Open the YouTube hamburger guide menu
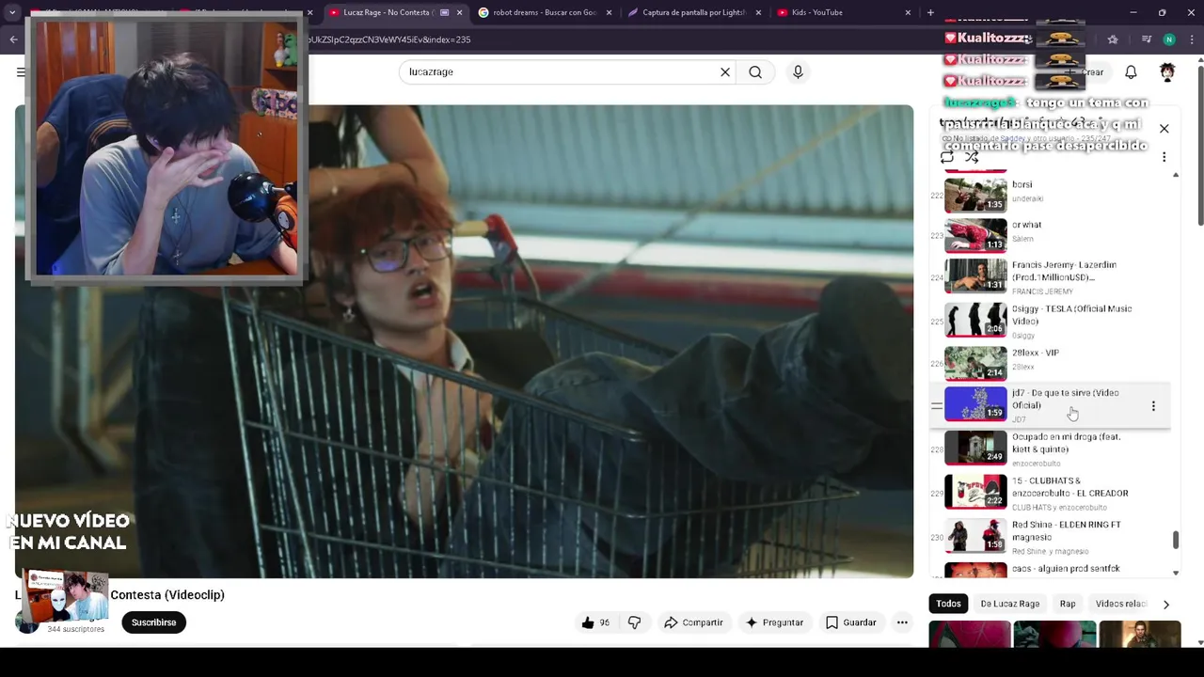Viewport: 1204px width, 677px height. pos(21,72)
